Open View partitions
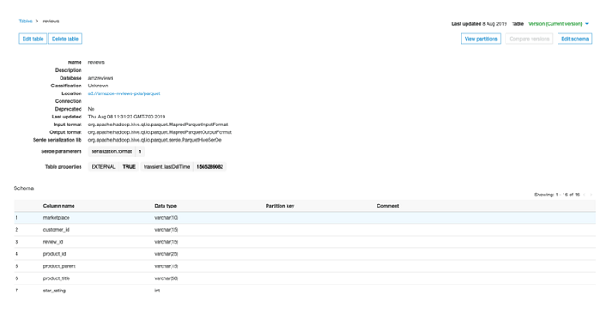The height and width of the screenshot is (313, 606). pos(480,39)
